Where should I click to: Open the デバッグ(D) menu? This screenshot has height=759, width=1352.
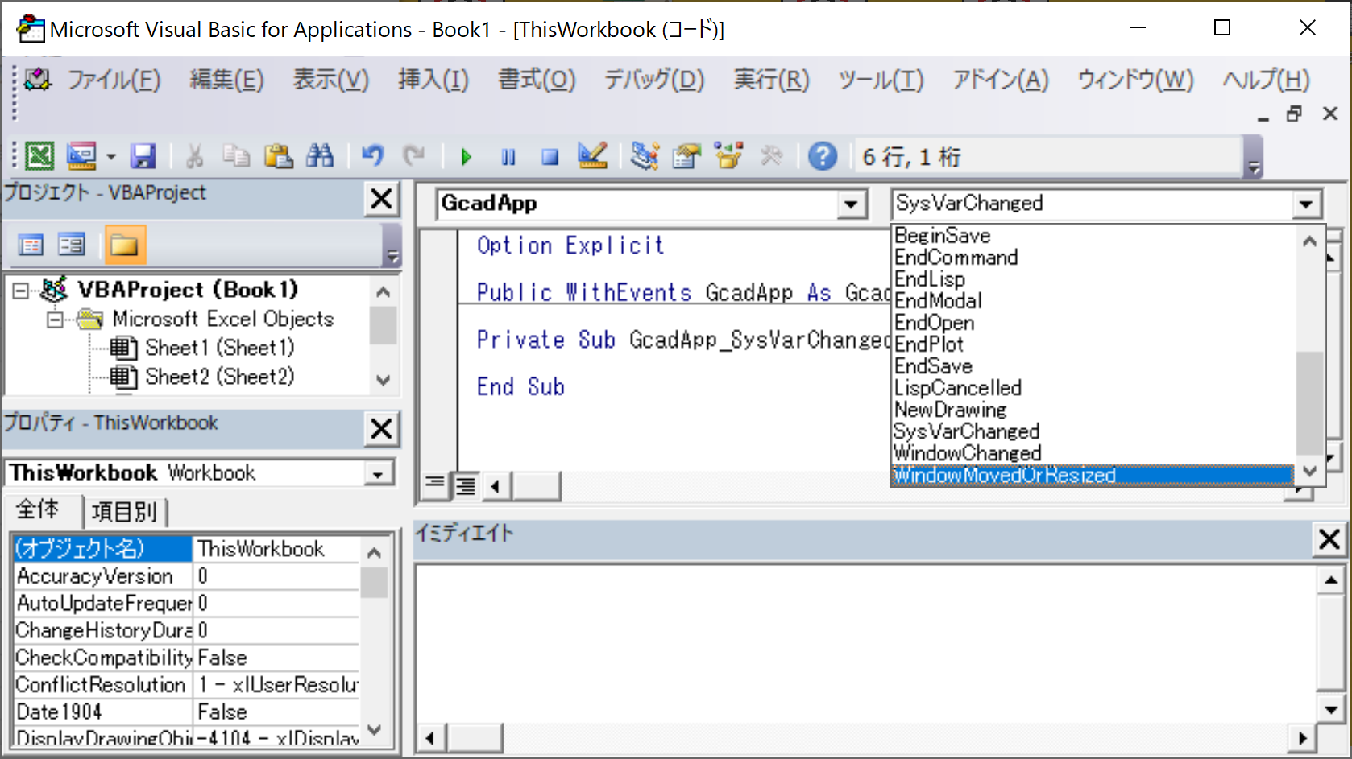coord(654,80)
